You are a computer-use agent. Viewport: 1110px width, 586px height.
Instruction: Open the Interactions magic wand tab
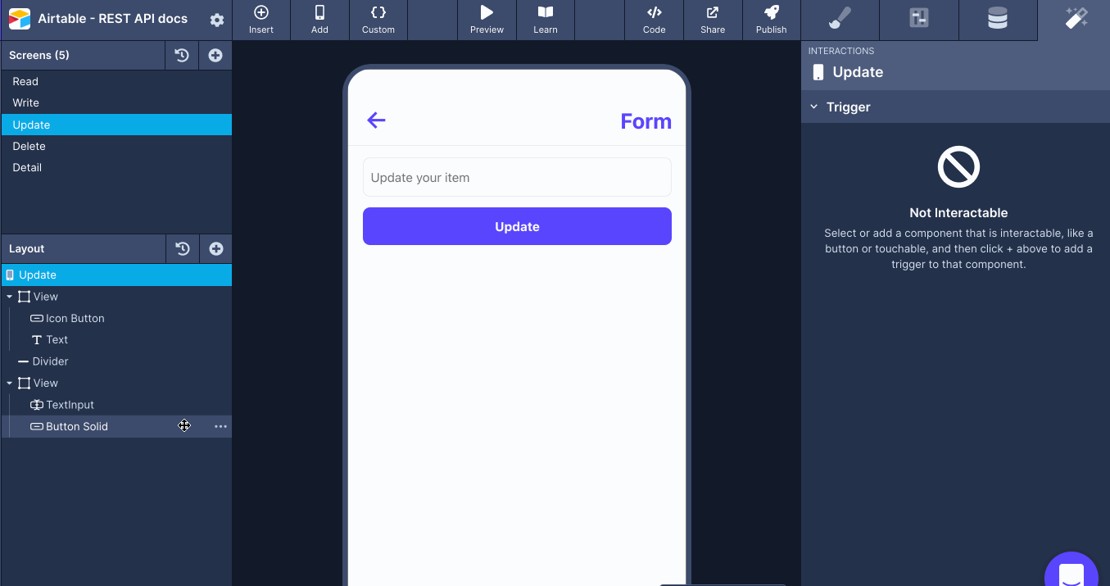pyautogui.click(x=1076, y=20)
